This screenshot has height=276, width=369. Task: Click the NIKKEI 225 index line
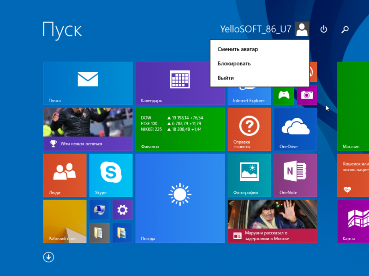tap(171, 129)
